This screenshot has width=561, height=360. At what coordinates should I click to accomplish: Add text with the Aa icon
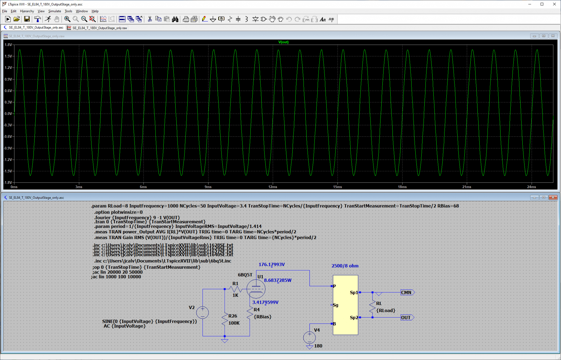323,19
